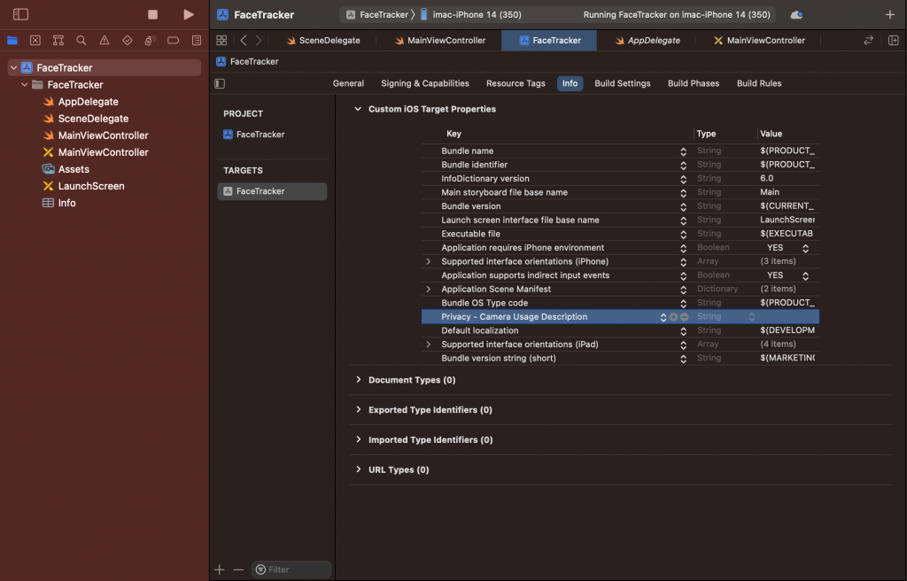Click the Filter field for targets

pyautogui.click(x=291, y=570)
